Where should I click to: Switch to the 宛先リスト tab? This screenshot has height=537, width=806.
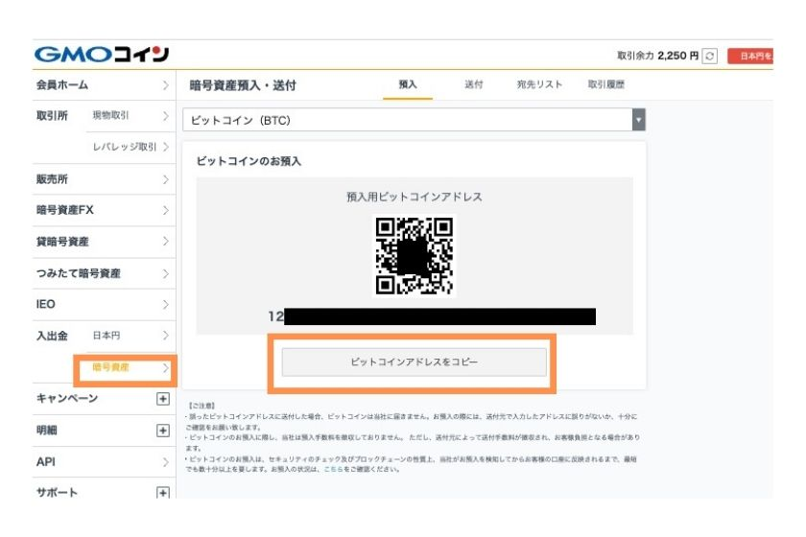[x=539, y=84]
